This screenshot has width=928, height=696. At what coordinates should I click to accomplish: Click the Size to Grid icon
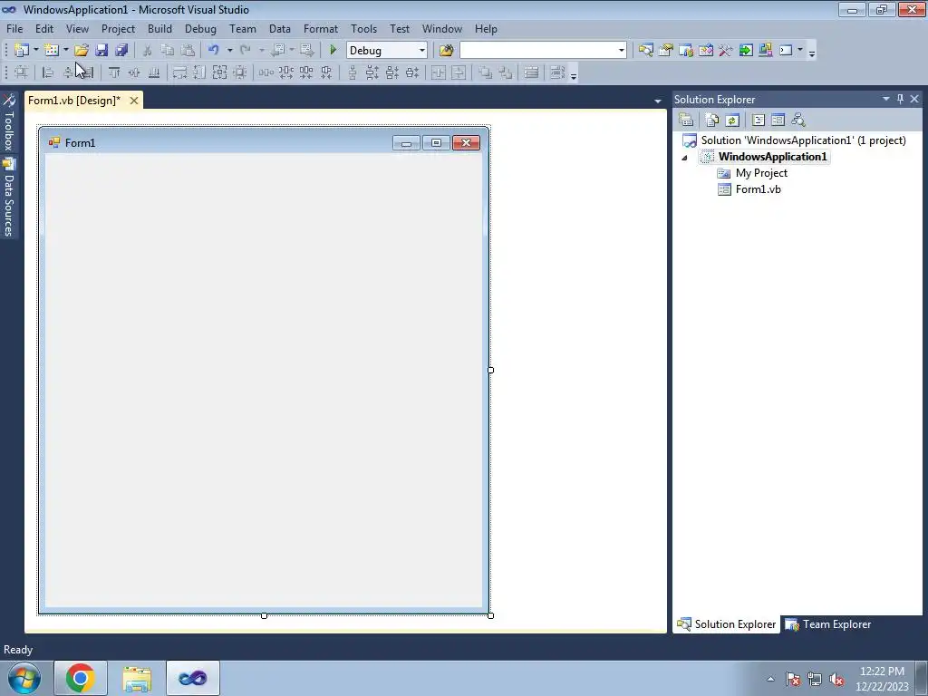pyautogui.click(x=239, y=72)
